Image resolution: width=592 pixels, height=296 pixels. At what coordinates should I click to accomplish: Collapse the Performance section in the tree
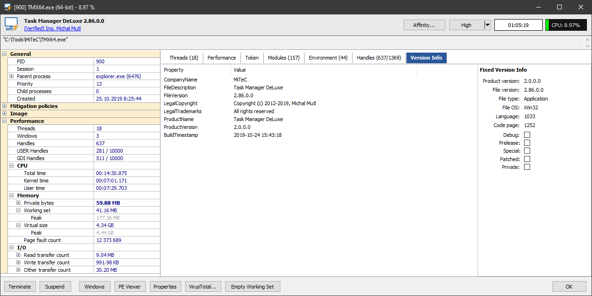pyautogui.click(x=5, y=121)
